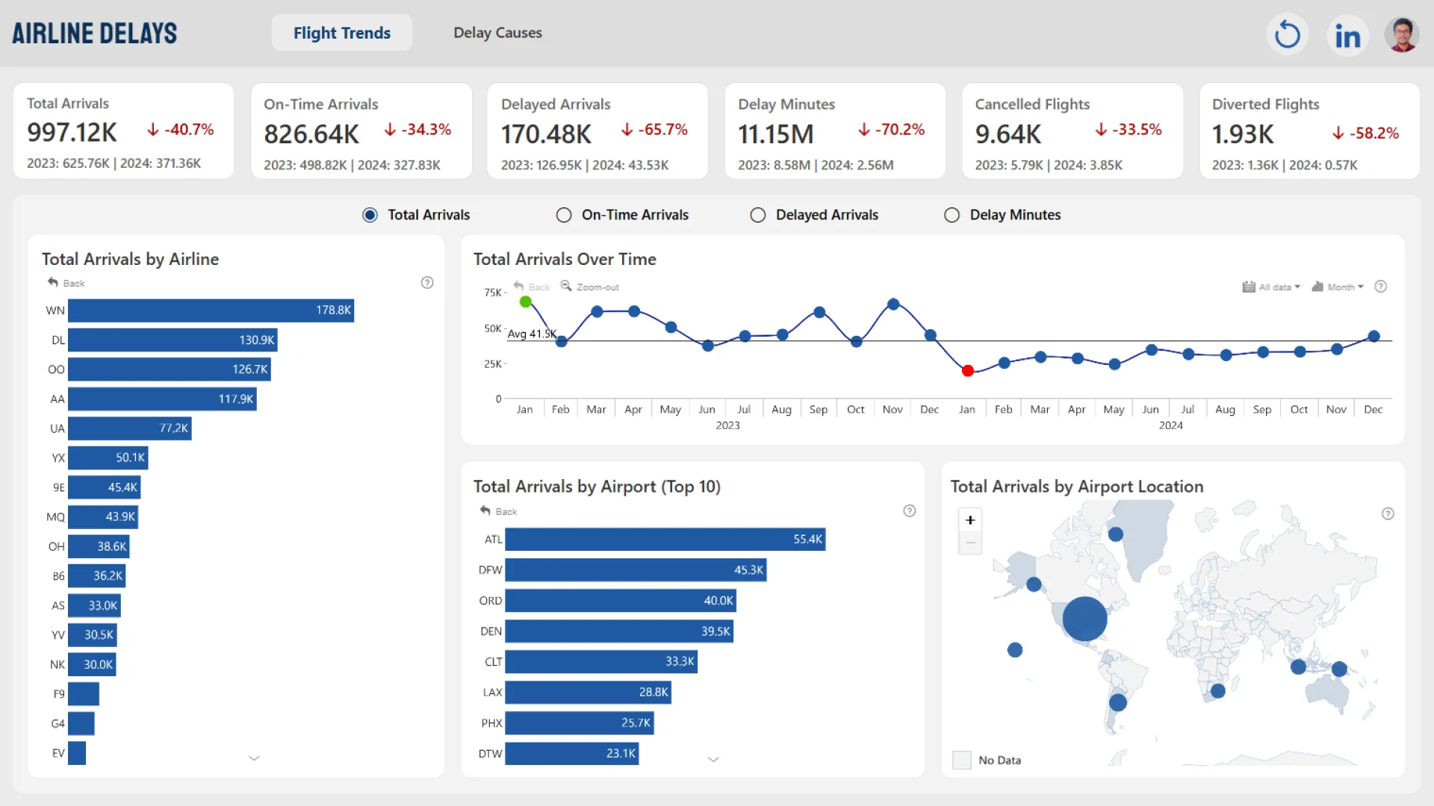Click the red lowest point at Jan 2024
The image size is (1434, 806).
[x=968, y=370]
